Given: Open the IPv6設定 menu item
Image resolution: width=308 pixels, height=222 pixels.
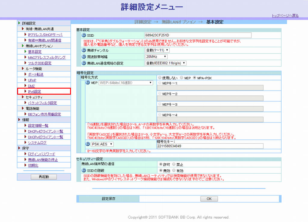Looking at the screenshot, I should tap(34, 91).
